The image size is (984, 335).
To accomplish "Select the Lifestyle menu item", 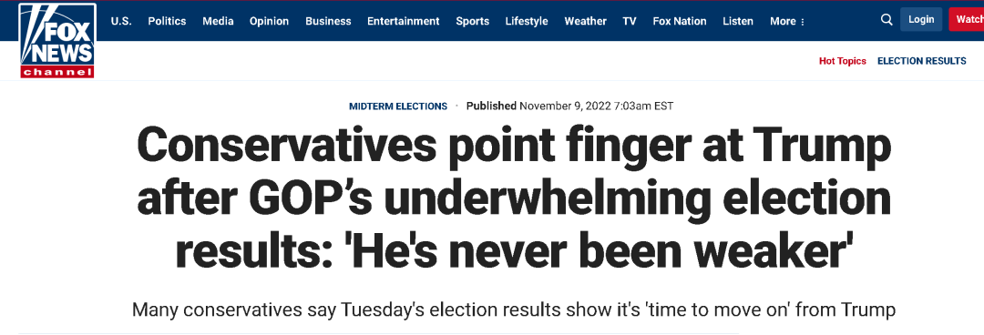I will click(527, 21).
